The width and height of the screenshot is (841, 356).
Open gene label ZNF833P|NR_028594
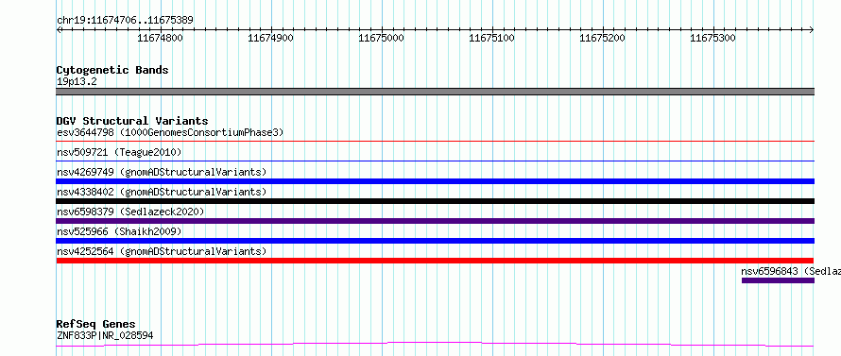pyautogui.click(x=105, y=336)
